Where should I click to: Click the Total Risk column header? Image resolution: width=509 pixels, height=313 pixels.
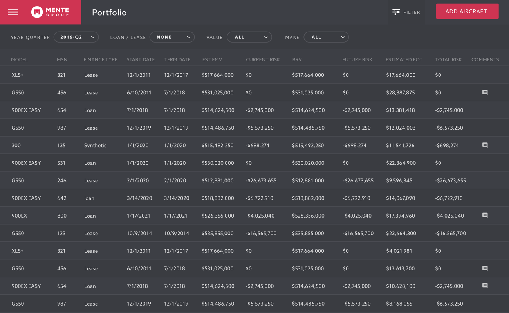tap(448, 59)
